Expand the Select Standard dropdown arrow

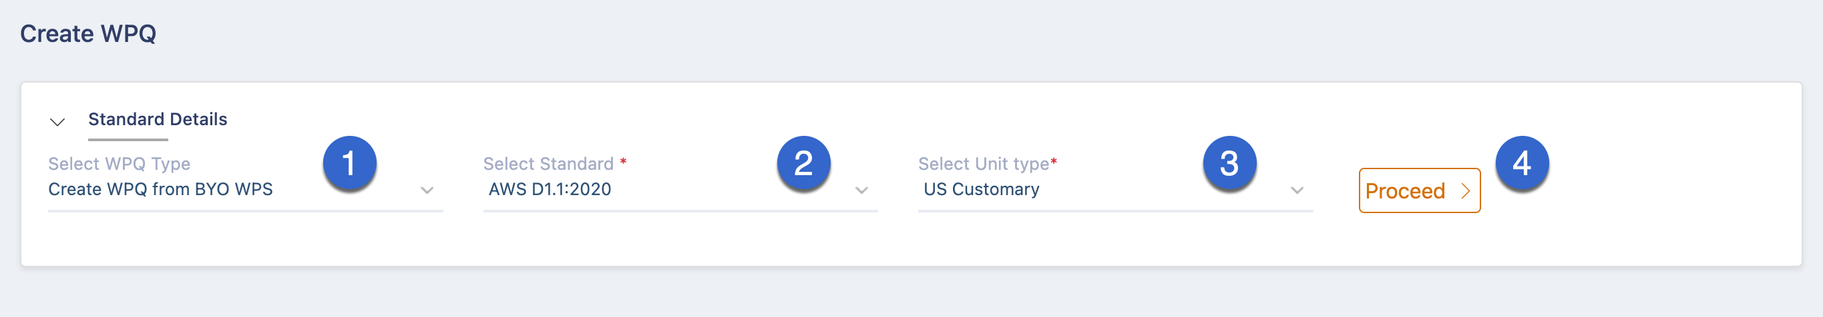(x=861, y=190)
